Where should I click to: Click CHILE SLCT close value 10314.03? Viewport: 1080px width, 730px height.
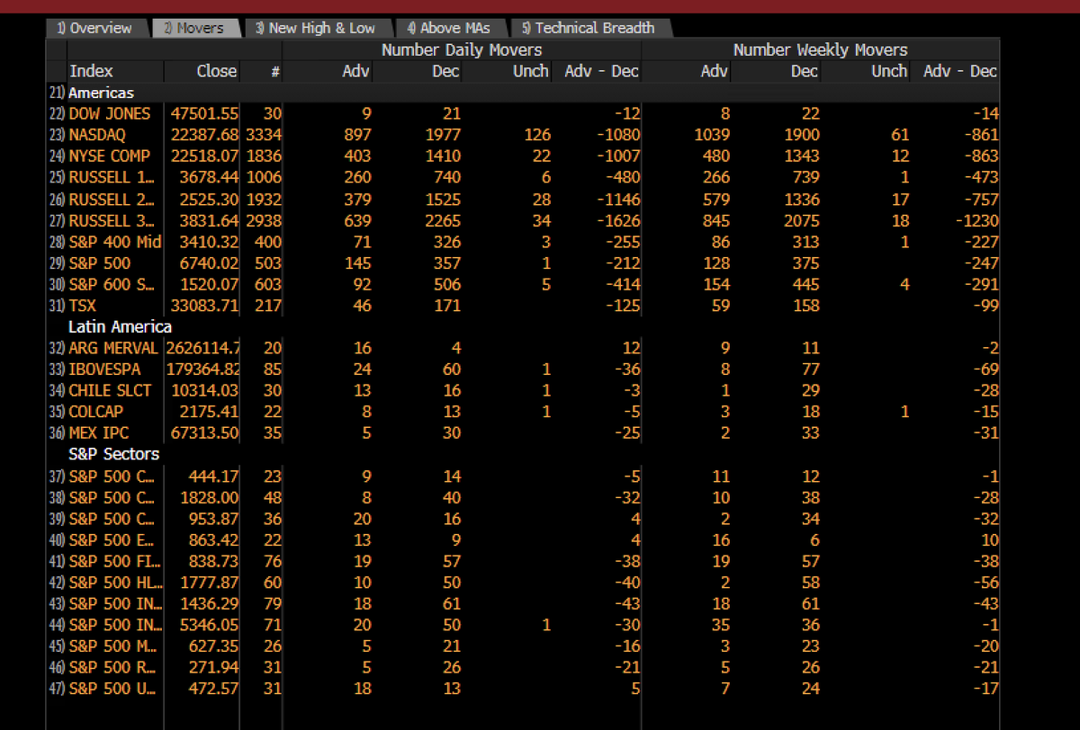(205, 391)
